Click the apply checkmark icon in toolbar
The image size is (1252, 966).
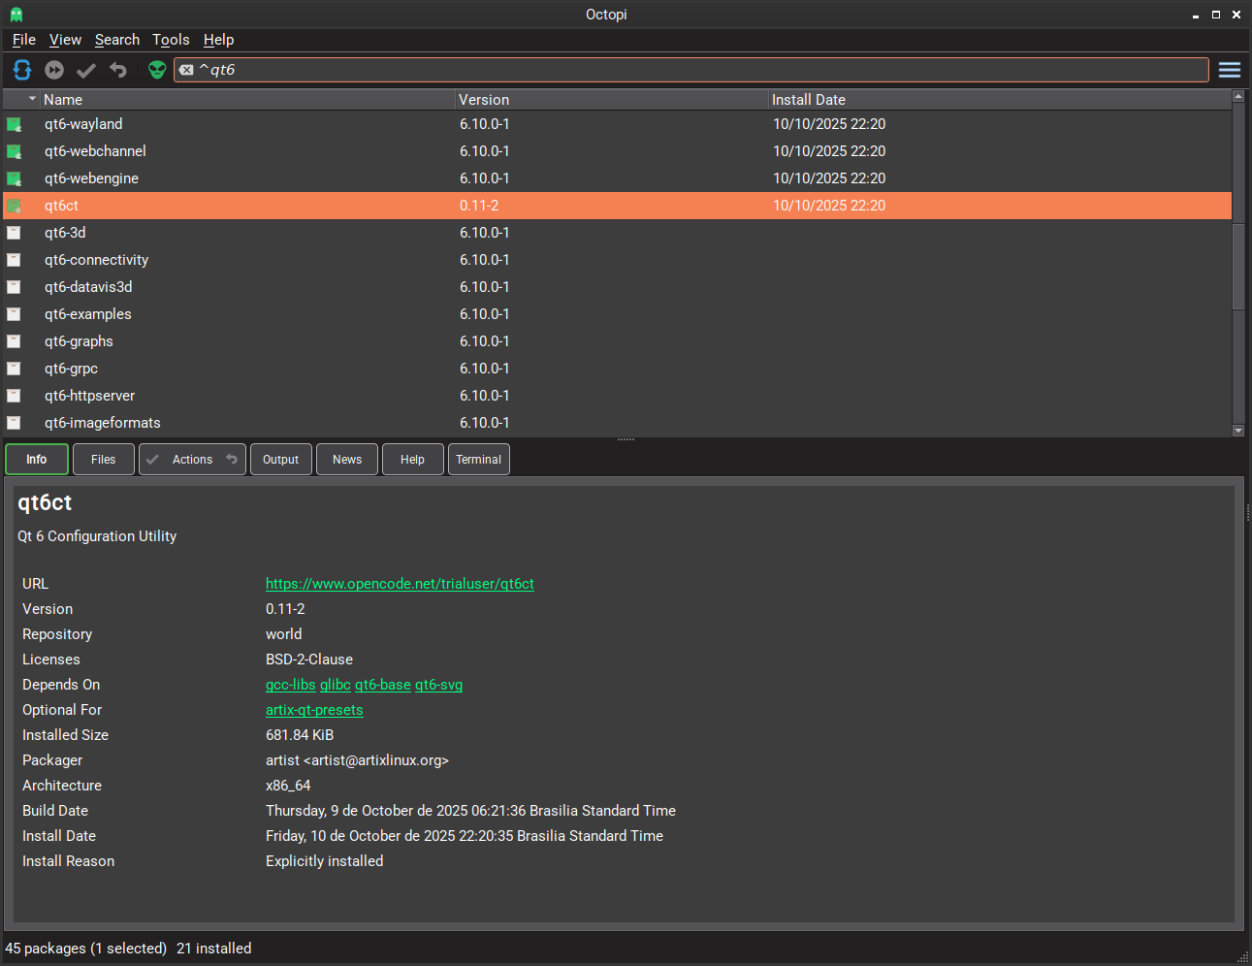[x=86, y=70]
